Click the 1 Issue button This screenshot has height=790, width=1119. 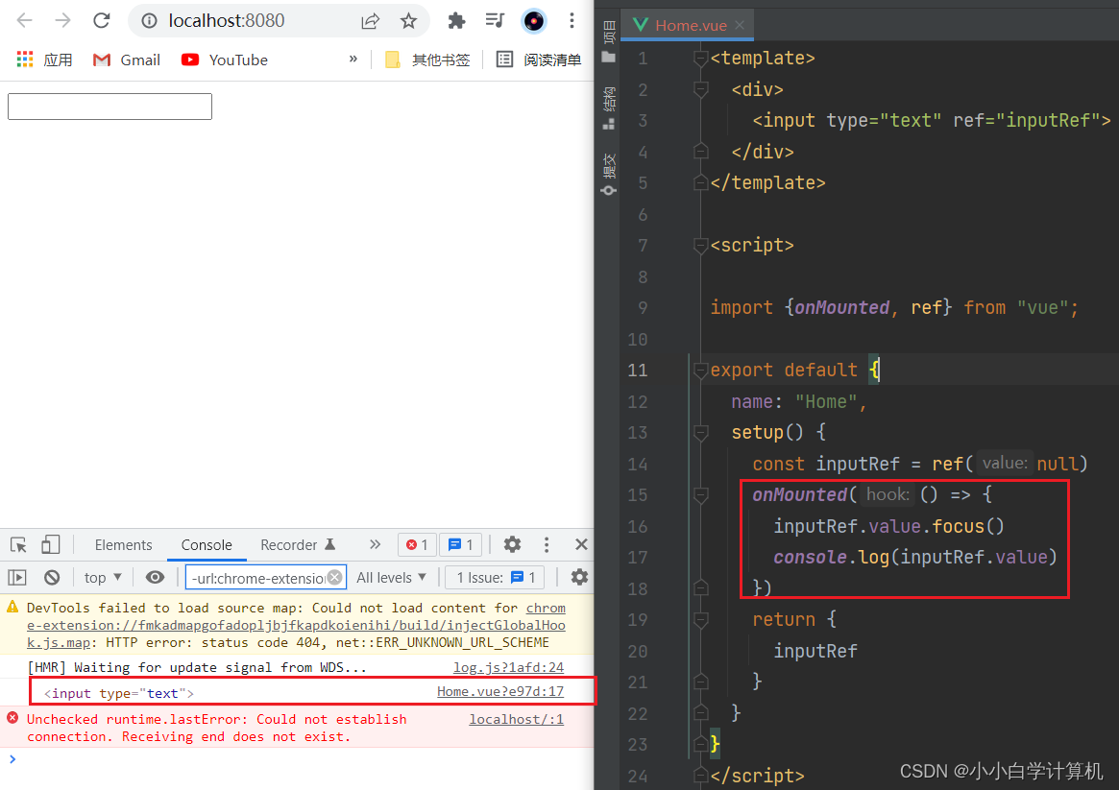tap(496, 578)
